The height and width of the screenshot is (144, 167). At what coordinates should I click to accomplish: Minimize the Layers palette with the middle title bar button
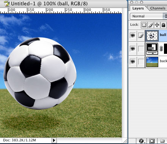coord(137,2)
